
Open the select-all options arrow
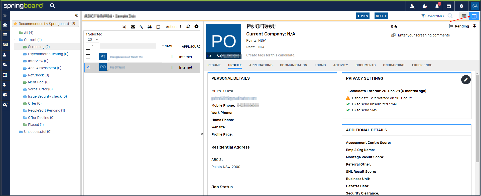[93, 45]
